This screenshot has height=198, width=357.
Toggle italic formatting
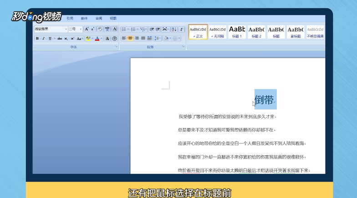[44, 39]
